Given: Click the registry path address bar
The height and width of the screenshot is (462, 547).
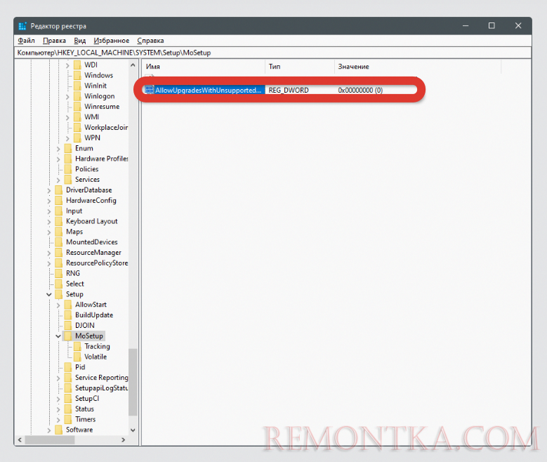Looking at the screenshot, I should coord(274,53).
